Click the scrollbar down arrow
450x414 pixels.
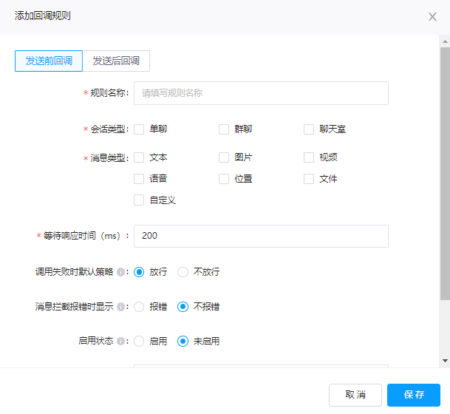point(445,360)
